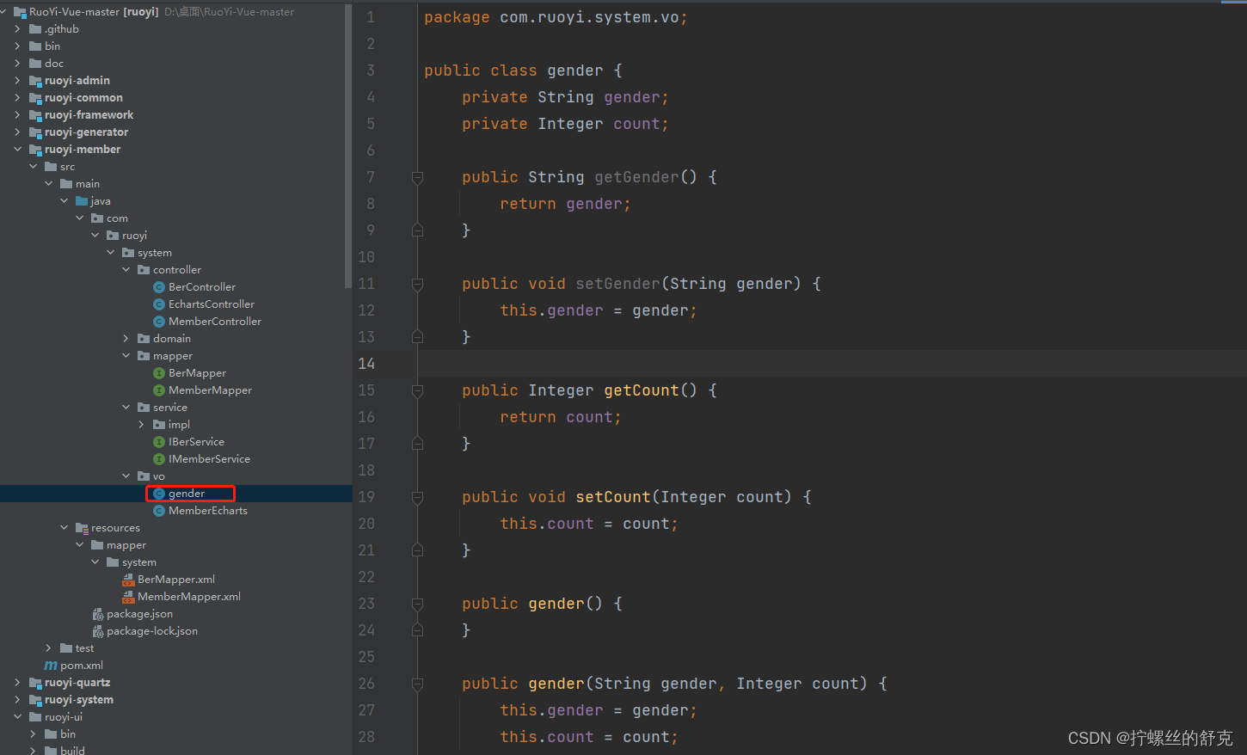1247x755 pixels.
Task: Click the pom.xml Maven icon
Action: [51, 666]
